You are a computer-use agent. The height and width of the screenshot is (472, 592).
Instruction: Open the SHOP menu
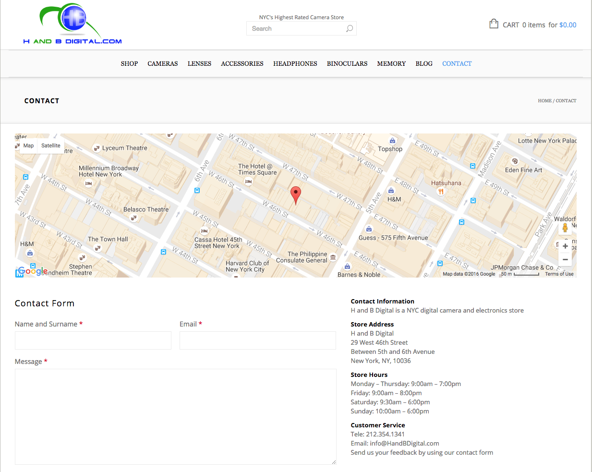coord(129,63)
